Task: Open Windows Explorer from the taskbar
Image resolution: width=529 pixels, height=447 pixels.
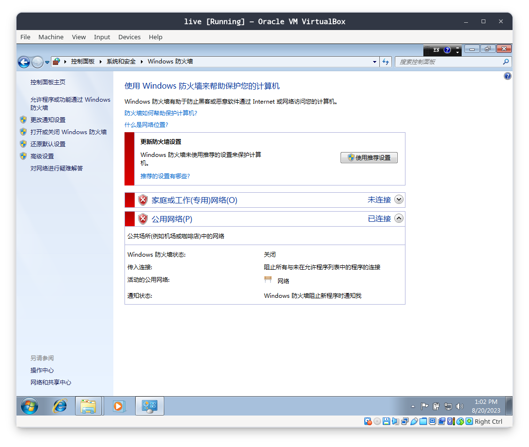Action: (88, 406)
